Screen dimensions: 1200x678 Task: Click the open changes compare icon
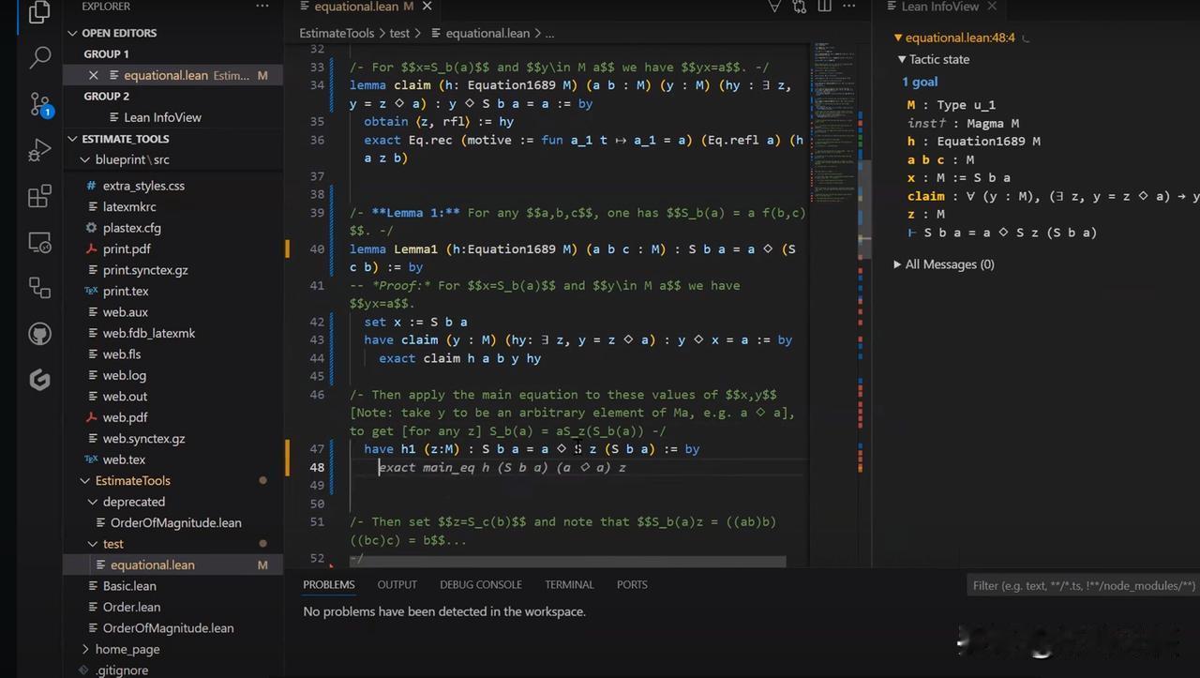tap(799, 7)
